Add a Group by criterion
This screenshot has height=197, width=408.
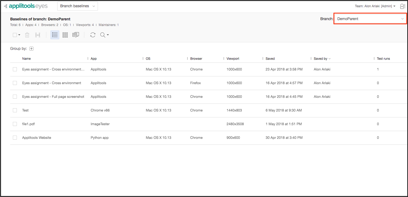(x=31, y=49)
